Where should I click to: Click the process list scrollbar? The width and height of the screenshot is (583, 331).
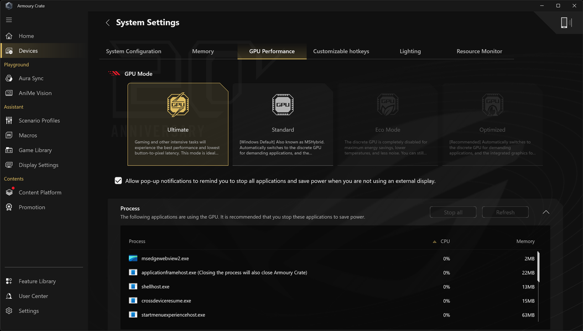pos(538,267)
